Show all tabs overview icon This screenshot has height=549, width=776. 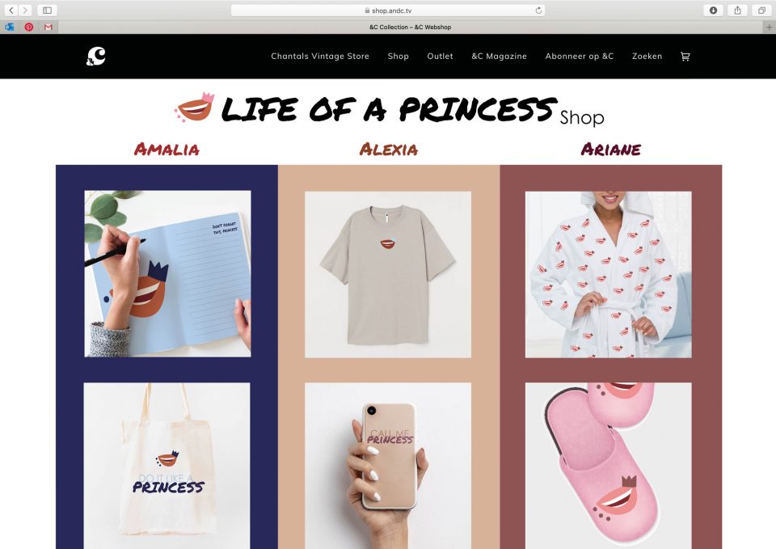[761, 10]
